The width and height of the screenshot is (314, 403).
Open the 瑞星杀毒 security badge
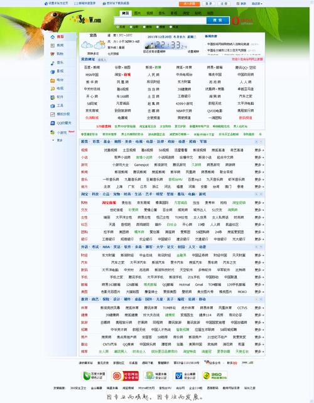pyautogui.click(x=156, y=376)
